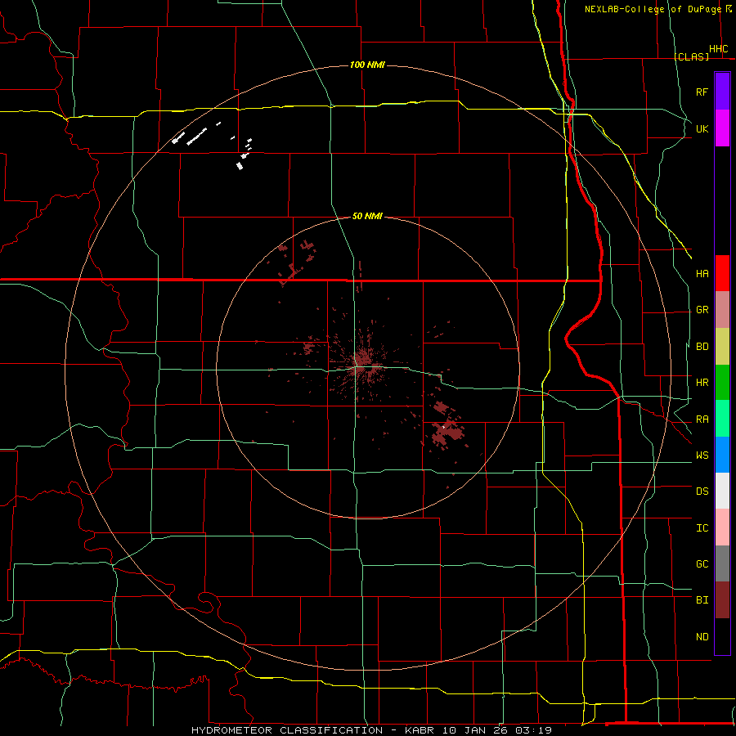The height and width of the screenshot is (736, 736).
Task: Click the HHC product code text
Action: [x=718, y=49]
